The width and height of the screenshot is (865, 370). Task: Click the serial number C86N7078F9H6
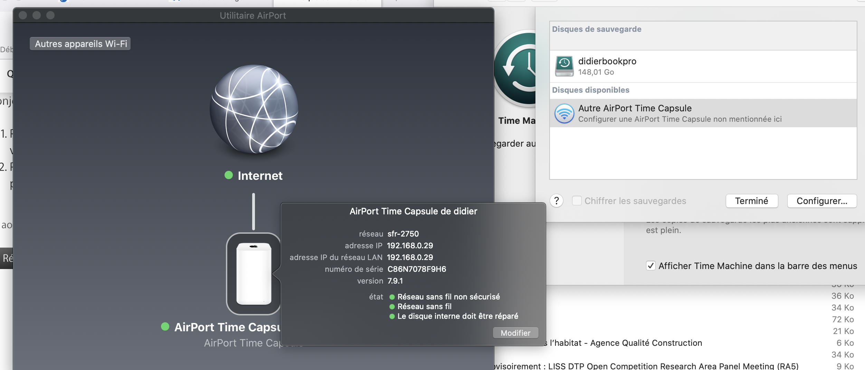[417, 269]
